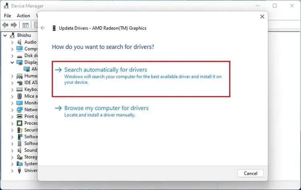Minimize the Device Manager window
The image size is (301, 190).
[258, 6]
